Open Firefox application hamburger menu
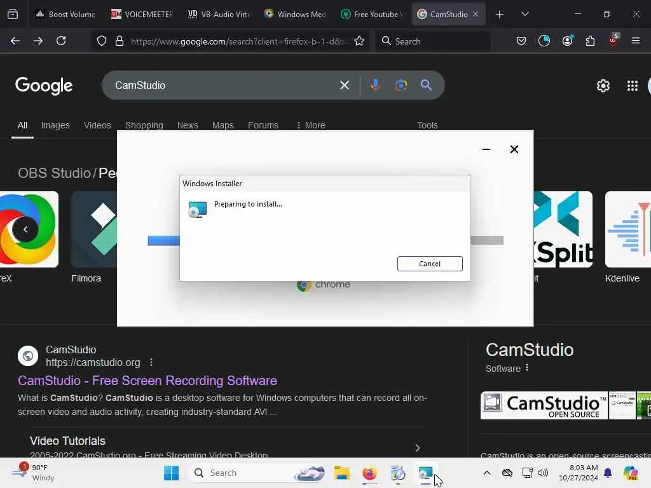This screenshot has width=651, height=488. (636, 41)
